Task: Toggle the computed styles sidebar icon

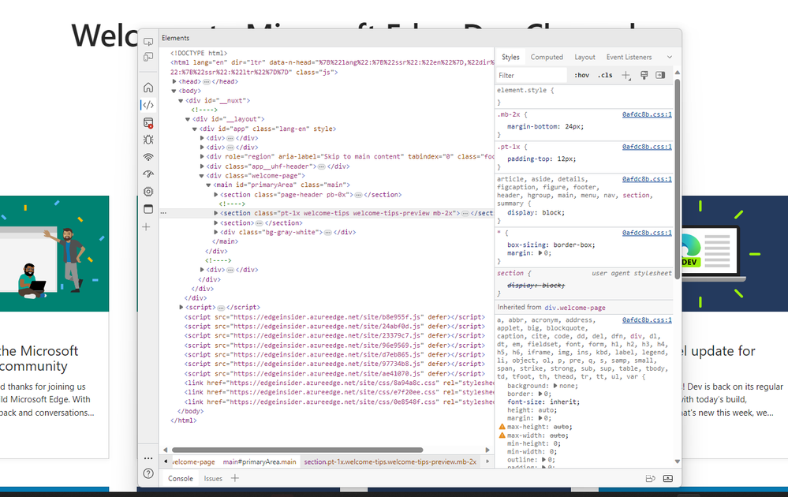Action: click(x=660, y=76)
